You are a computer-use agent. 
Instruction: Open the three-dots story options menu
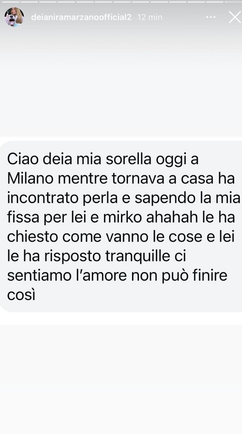click(x=211, y=17)
